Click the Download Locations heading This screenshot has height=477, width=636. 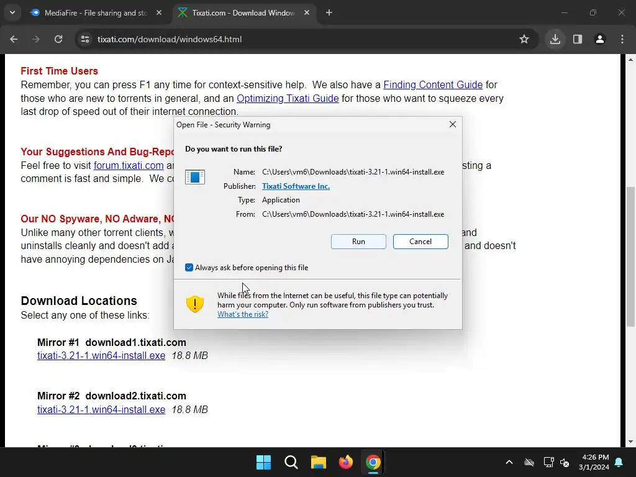coord(79,301)
